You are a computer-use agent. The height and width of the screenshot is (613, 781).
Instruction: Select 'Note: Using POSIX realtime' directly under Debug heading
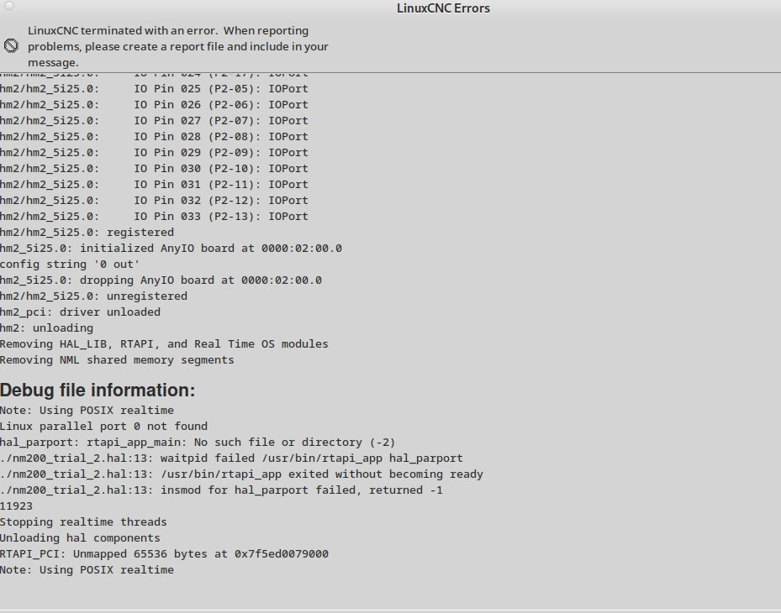click(87, 411)
